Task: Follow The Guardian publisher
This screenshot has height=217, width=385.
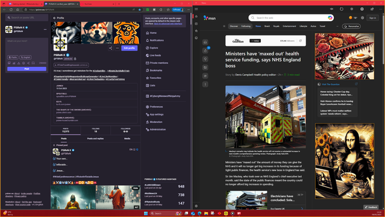Action: [x=255, y=41]
